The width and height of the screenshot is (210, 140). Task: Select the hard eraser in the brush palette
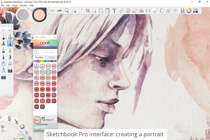pyautogui.click(x=10, y=70)
